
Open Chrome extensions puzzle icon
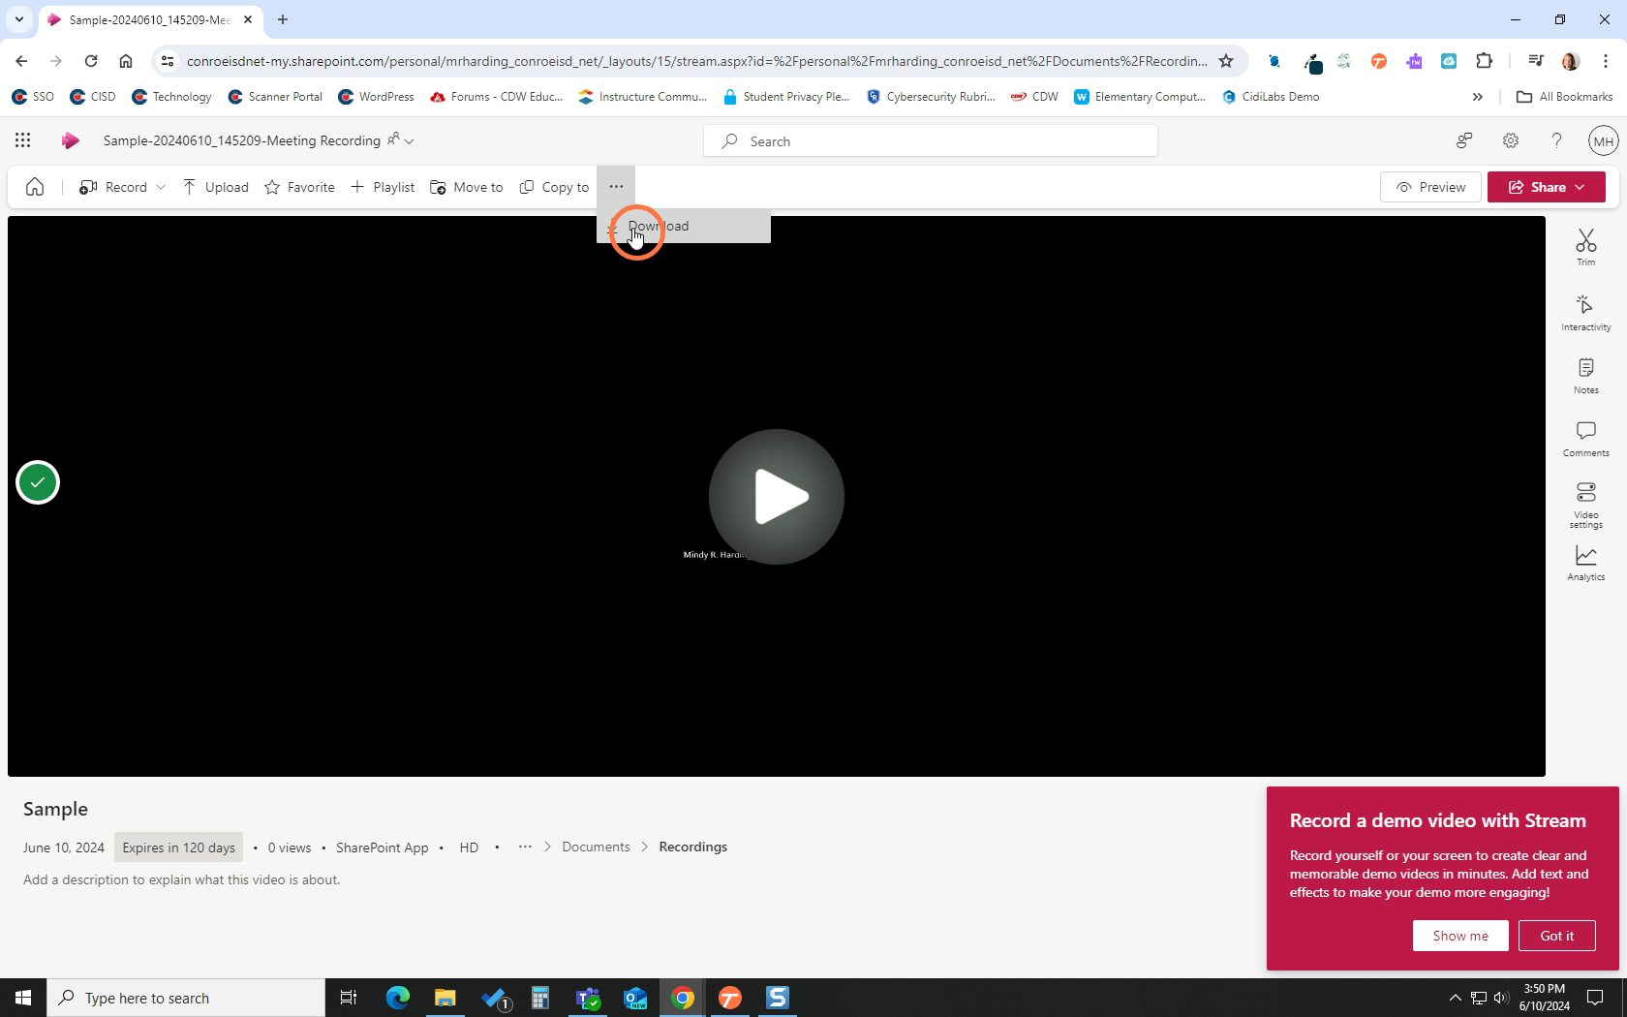[1484, 61]
